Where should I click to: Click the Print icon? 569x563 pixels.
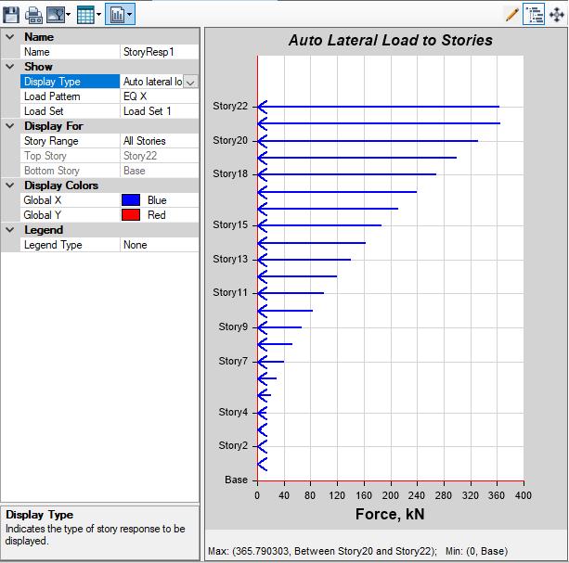coord(33,15)
